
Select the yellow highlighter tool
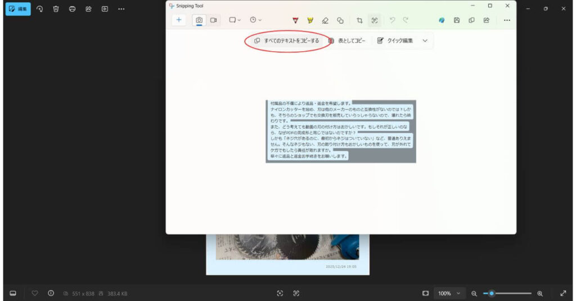point(310,21)
